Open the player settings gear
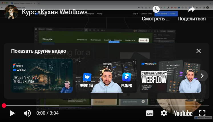 164,113
